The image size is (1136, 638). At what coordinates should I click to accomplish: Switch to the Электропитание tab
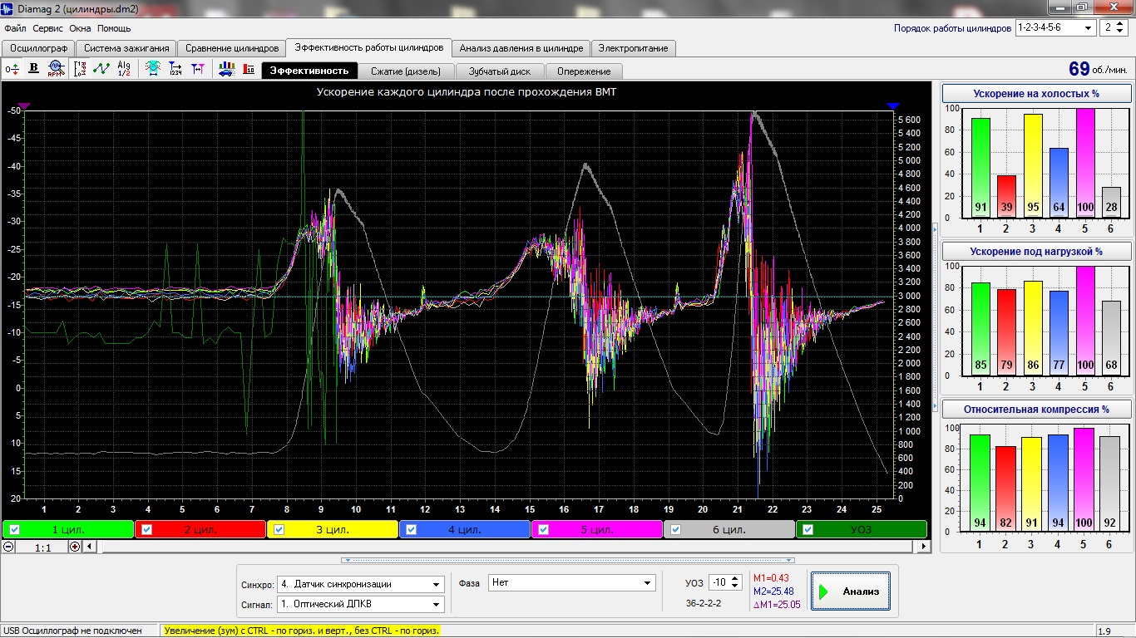click(633, 48)
